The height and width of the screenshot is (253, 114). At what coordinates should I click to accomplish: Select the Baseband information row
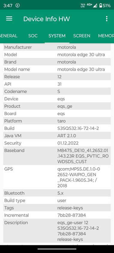(57, 156)
